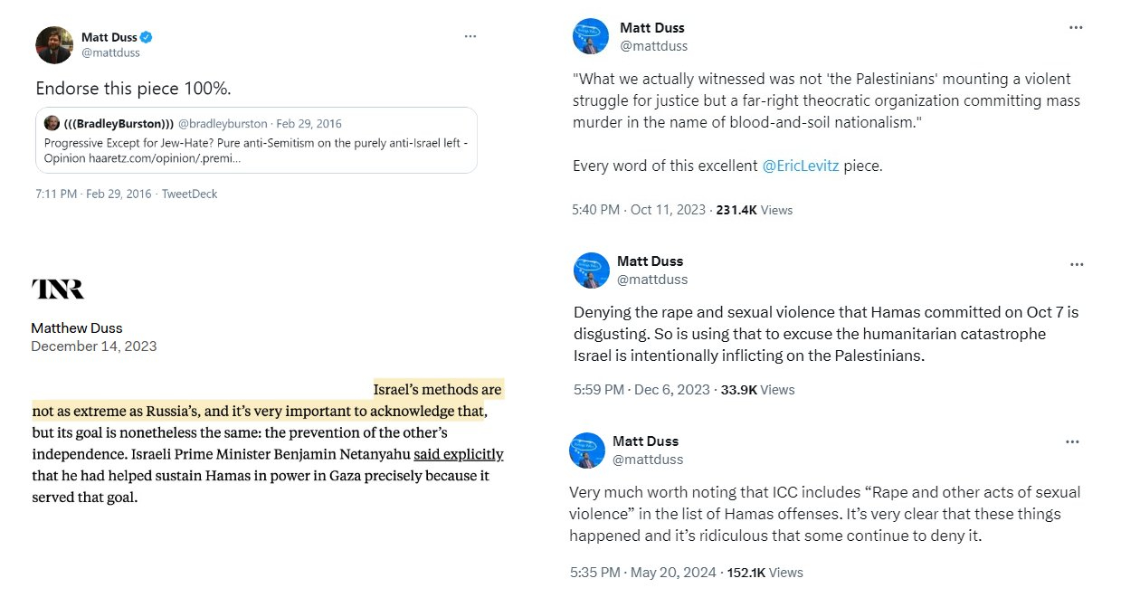Screen dimensions: 1121x607
Task: Click the 7:11 PM · Feb 29, 2016 timestamp
Action: [94, 194]
